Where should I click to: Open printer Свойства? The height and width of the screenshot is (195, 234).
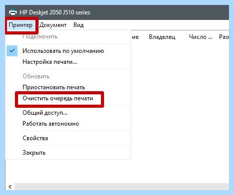click(x=35, y=138)
